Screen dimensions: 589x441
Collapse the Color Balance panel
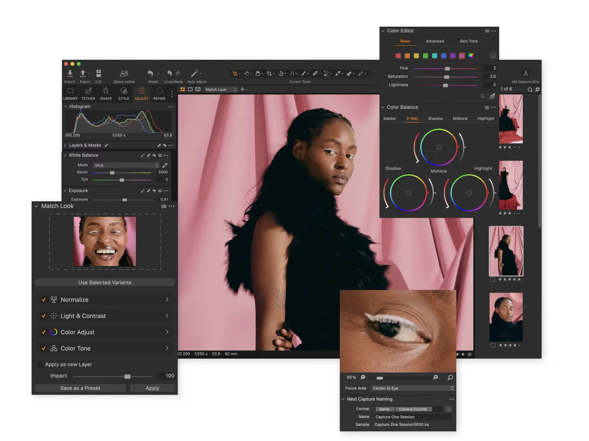pyautogui.click(x=383, y=107)
